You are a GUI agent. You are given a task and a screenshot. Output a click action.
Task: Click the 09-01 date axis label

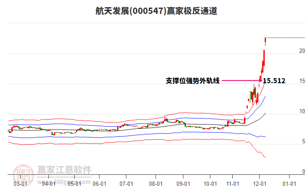pos(183,184)
